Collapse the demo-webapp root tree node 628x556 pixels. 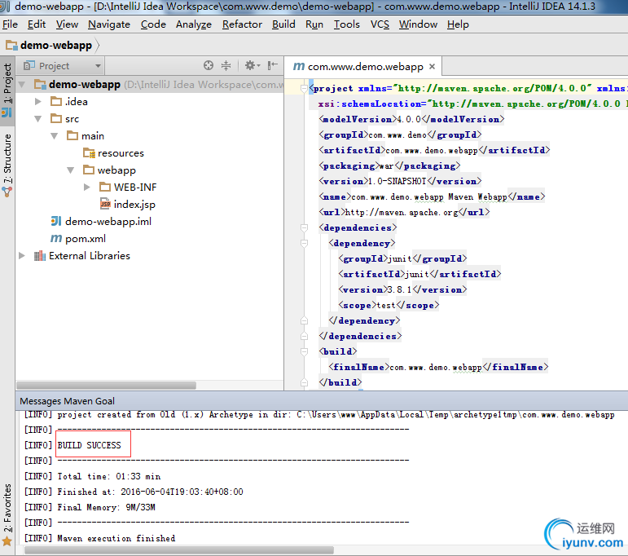pos(22,85)
